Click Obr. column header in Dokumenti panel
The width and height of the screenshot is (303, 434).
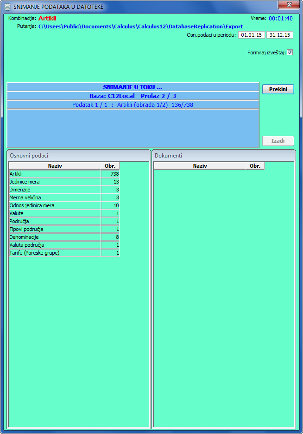pos(255,166)
